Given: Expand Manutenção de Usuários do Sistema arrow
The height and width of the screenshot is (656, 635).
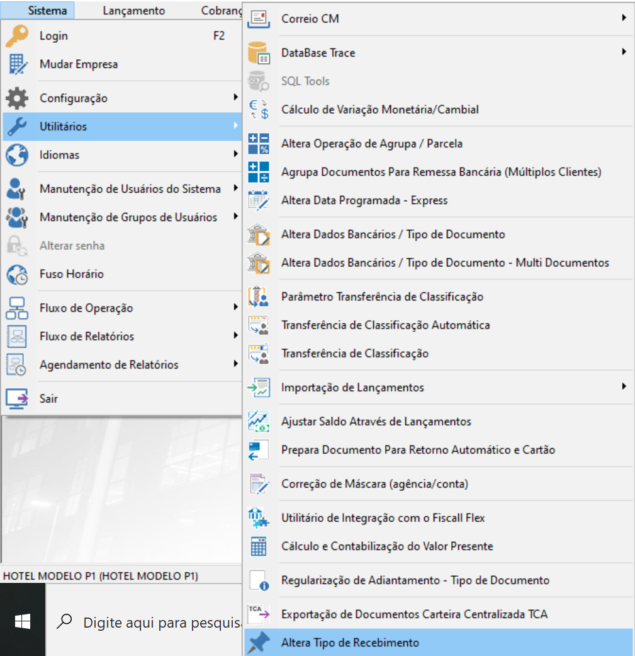Looking at the screenshot, I should [235, 188].
